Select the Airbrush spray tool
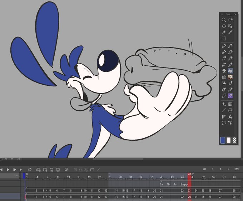 pyautogui.click(x=224, y=83)
